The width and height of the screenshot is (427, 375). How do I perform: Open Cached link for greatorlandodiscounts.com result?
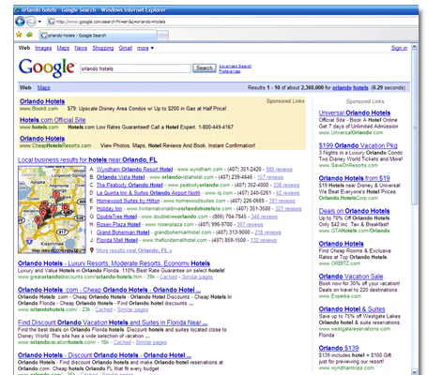coord(168,277)
